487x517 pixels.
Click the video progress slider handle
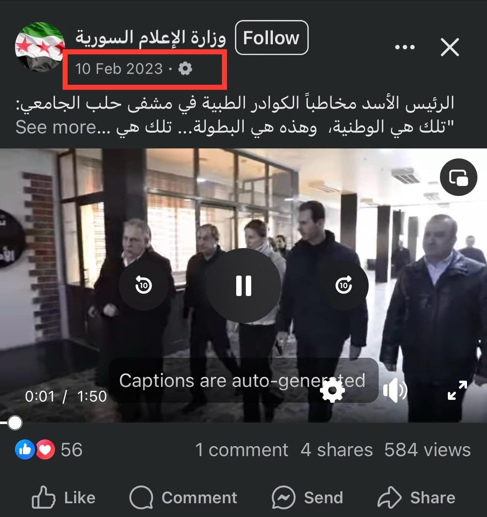(15, 423)
